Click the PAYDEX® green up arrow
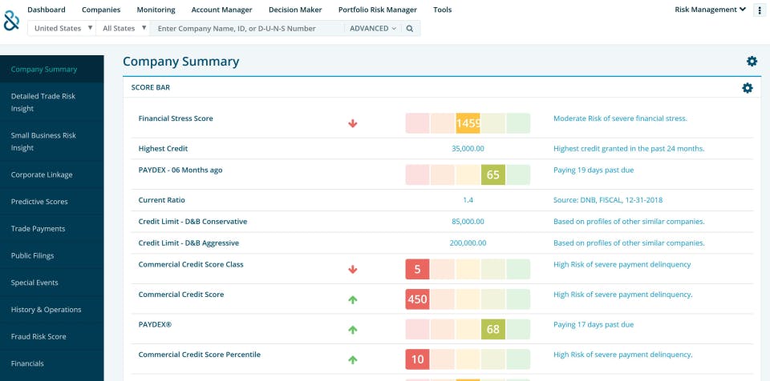The width and height of the screenshot is (770, 381). pyautogui.click(x=352, y=330)
